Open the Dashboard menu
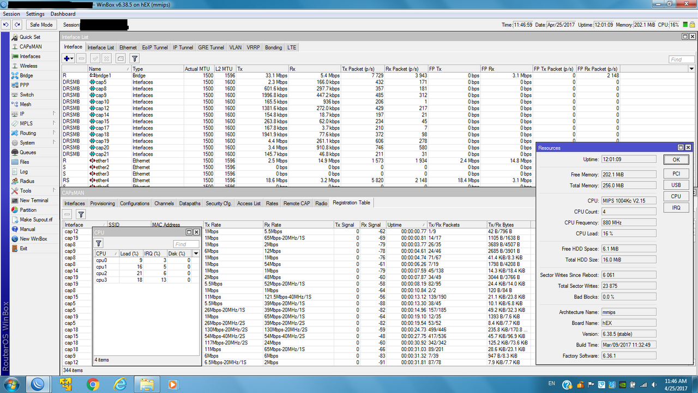This screenshot has height=393, width=698. tap(63, 14)
